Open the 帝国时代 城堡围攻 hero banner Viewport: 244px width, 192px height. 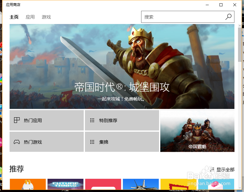click(122, 66)
